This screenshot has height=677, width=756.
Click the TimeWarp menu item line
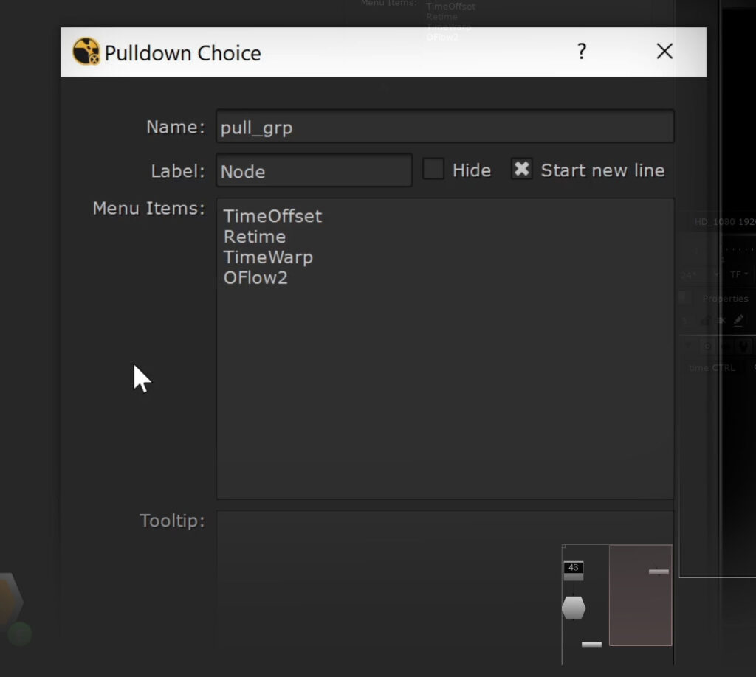tap(268, 257)
